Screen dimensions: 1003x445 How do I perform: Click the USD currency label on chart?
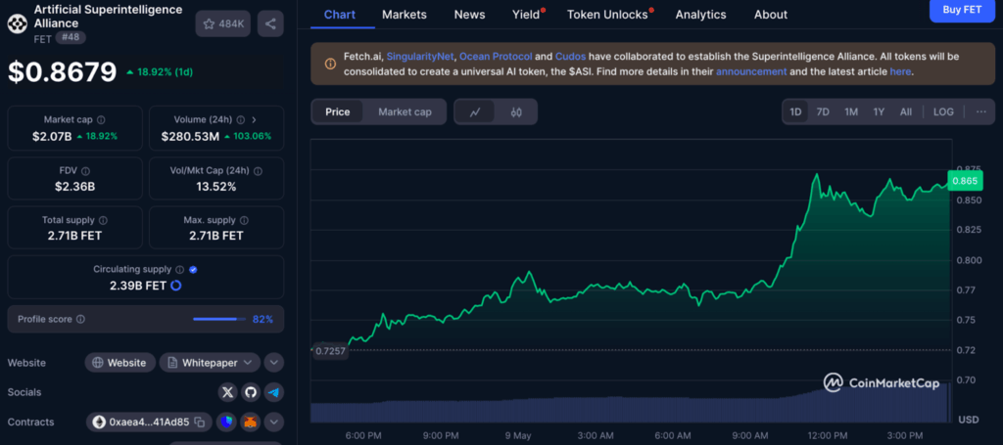pyautogui.click(x=968, y=421)
